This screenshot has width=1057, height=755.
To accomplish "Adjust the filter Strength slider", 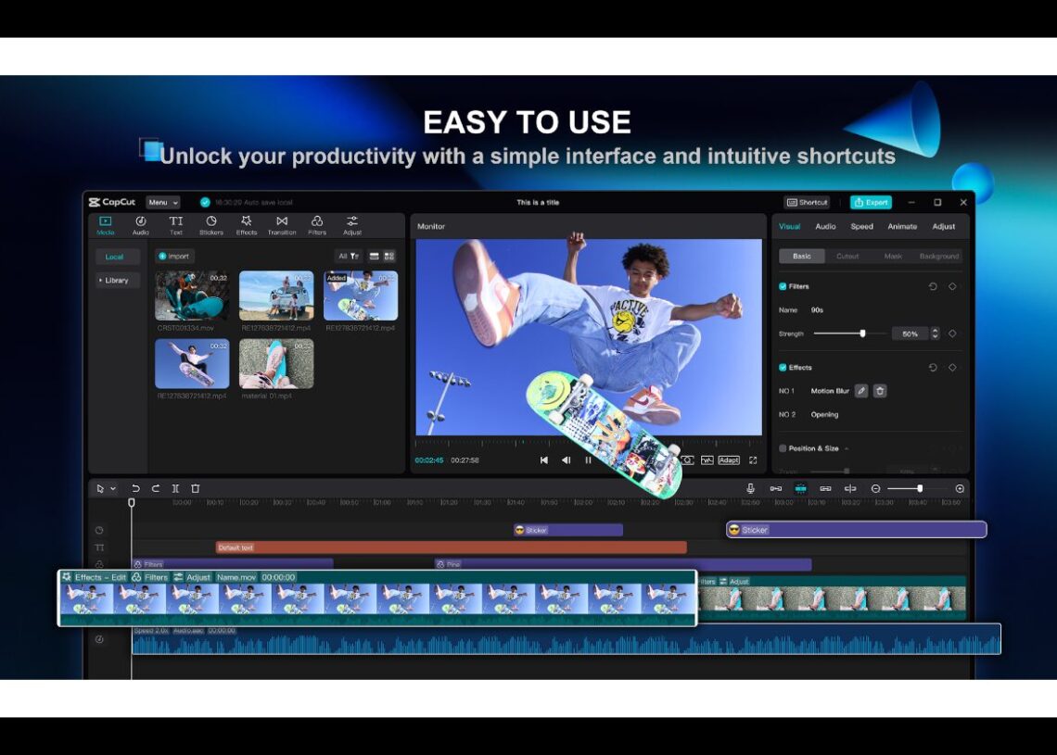I will click(862, 333).
